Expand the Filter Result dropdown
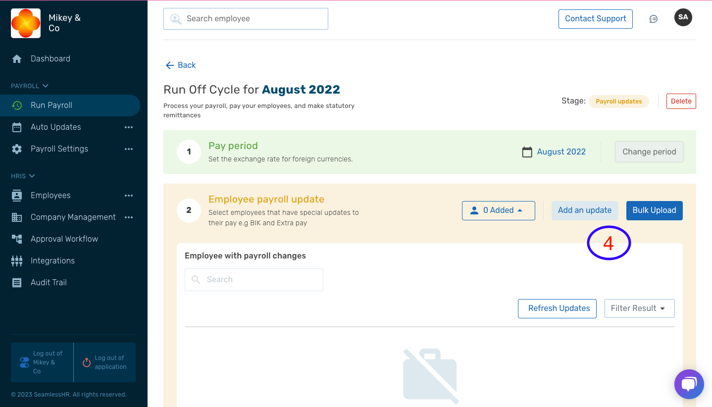The width and height of the screenshot is (712, 407). click(x=639, y=308)
